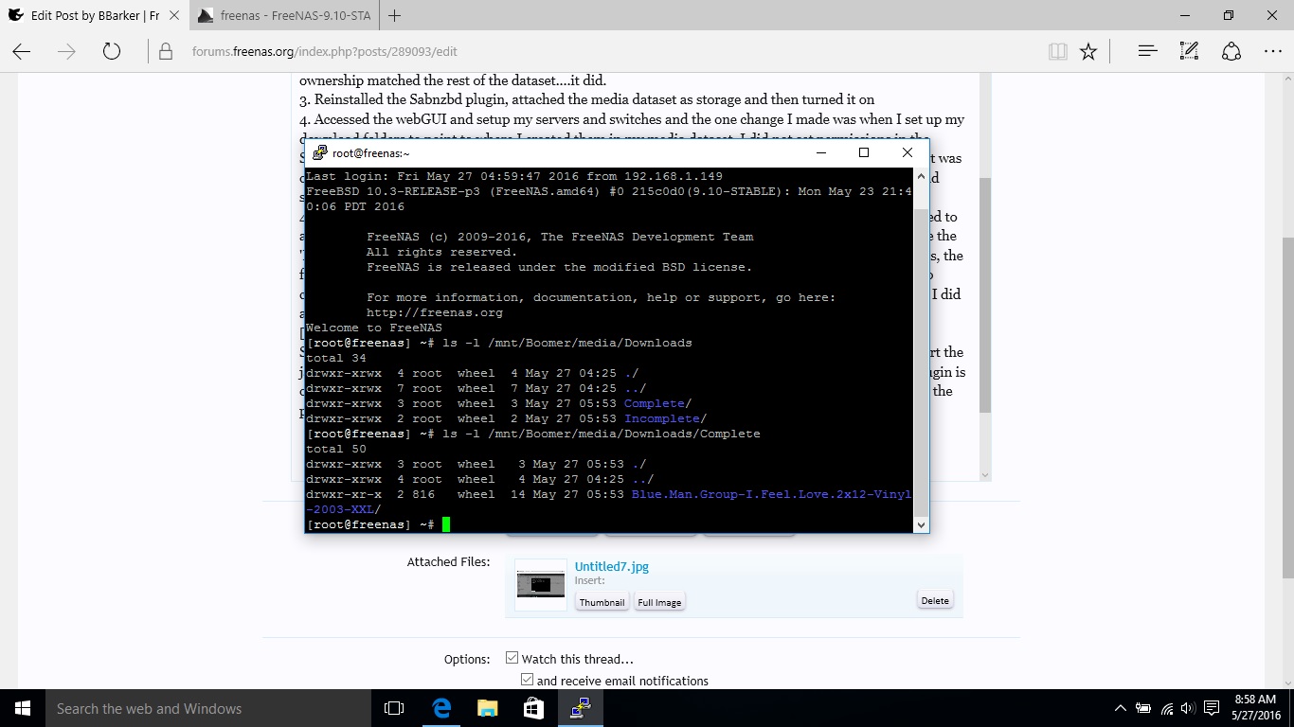This screenshot has height=727, width=1294.
Task: Insert attachment as Full Image
Action: pos(659,602)
